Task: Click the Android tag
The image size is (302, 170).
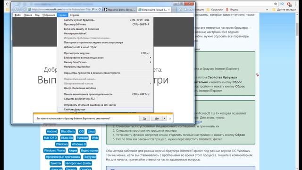Action: [52, 131]
